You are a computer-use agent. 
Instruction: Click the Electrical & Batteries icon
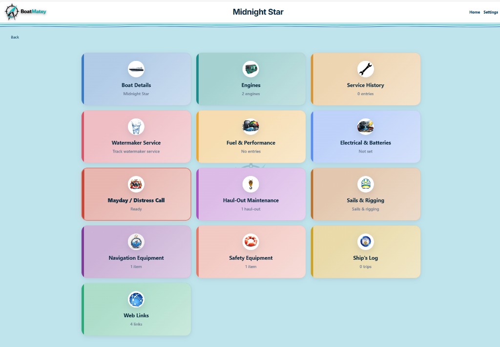(x=365, y=127)
